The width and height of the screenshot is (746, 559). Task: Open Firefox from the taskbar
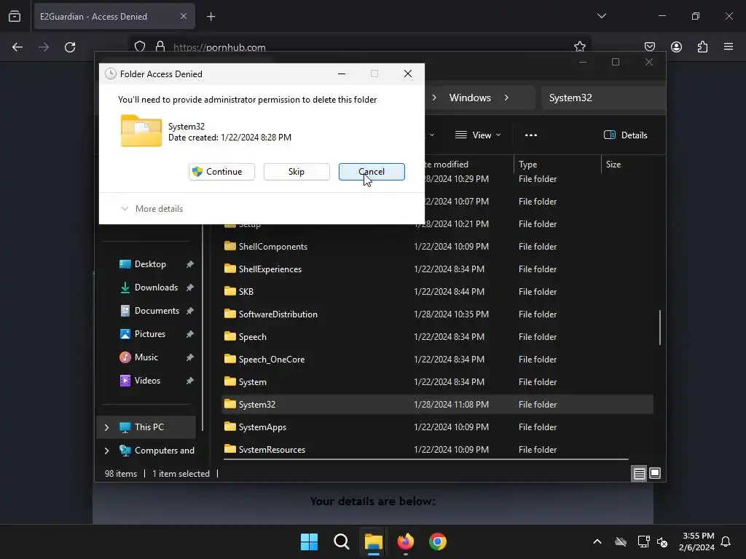tap(406, 542)
